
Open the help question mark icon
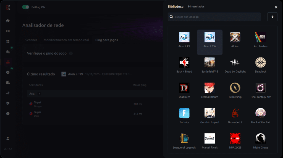8,114
